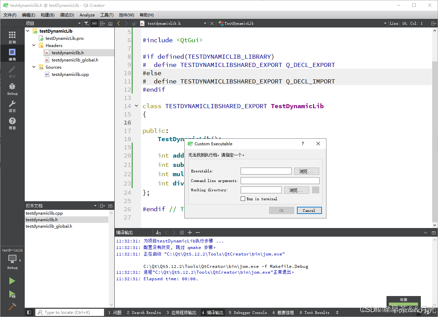Open the 控件(W) menu
Screen dimensions: 438x317
(x=127, y=15)
